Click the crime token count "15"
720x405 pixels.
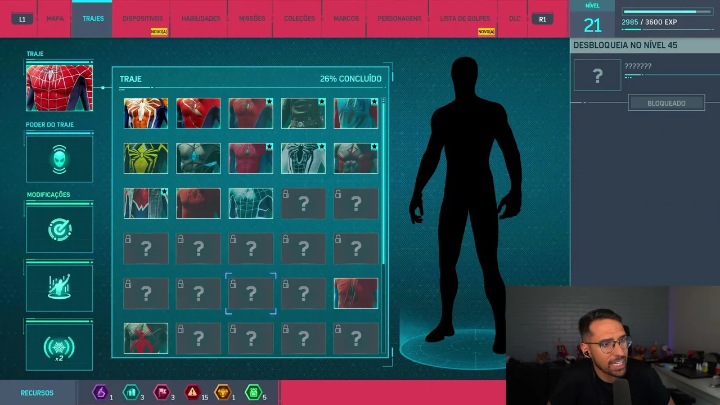[x=205, y=397]
